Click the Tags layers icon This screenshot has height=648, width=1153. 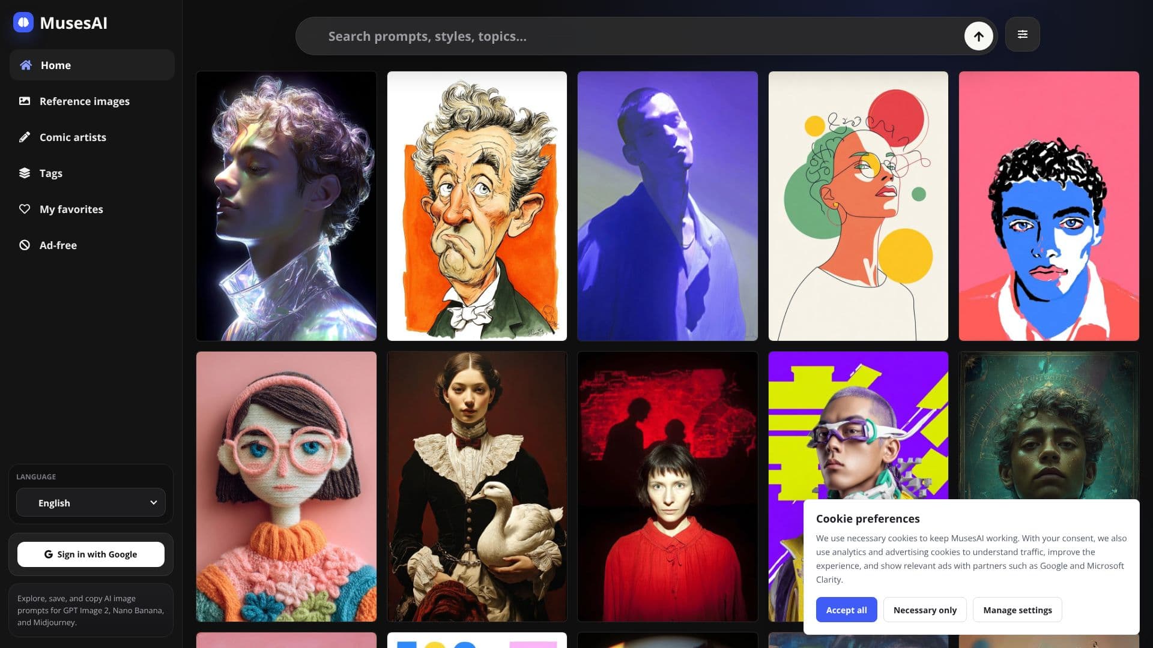pyautogui.click(x=25, y=173)
